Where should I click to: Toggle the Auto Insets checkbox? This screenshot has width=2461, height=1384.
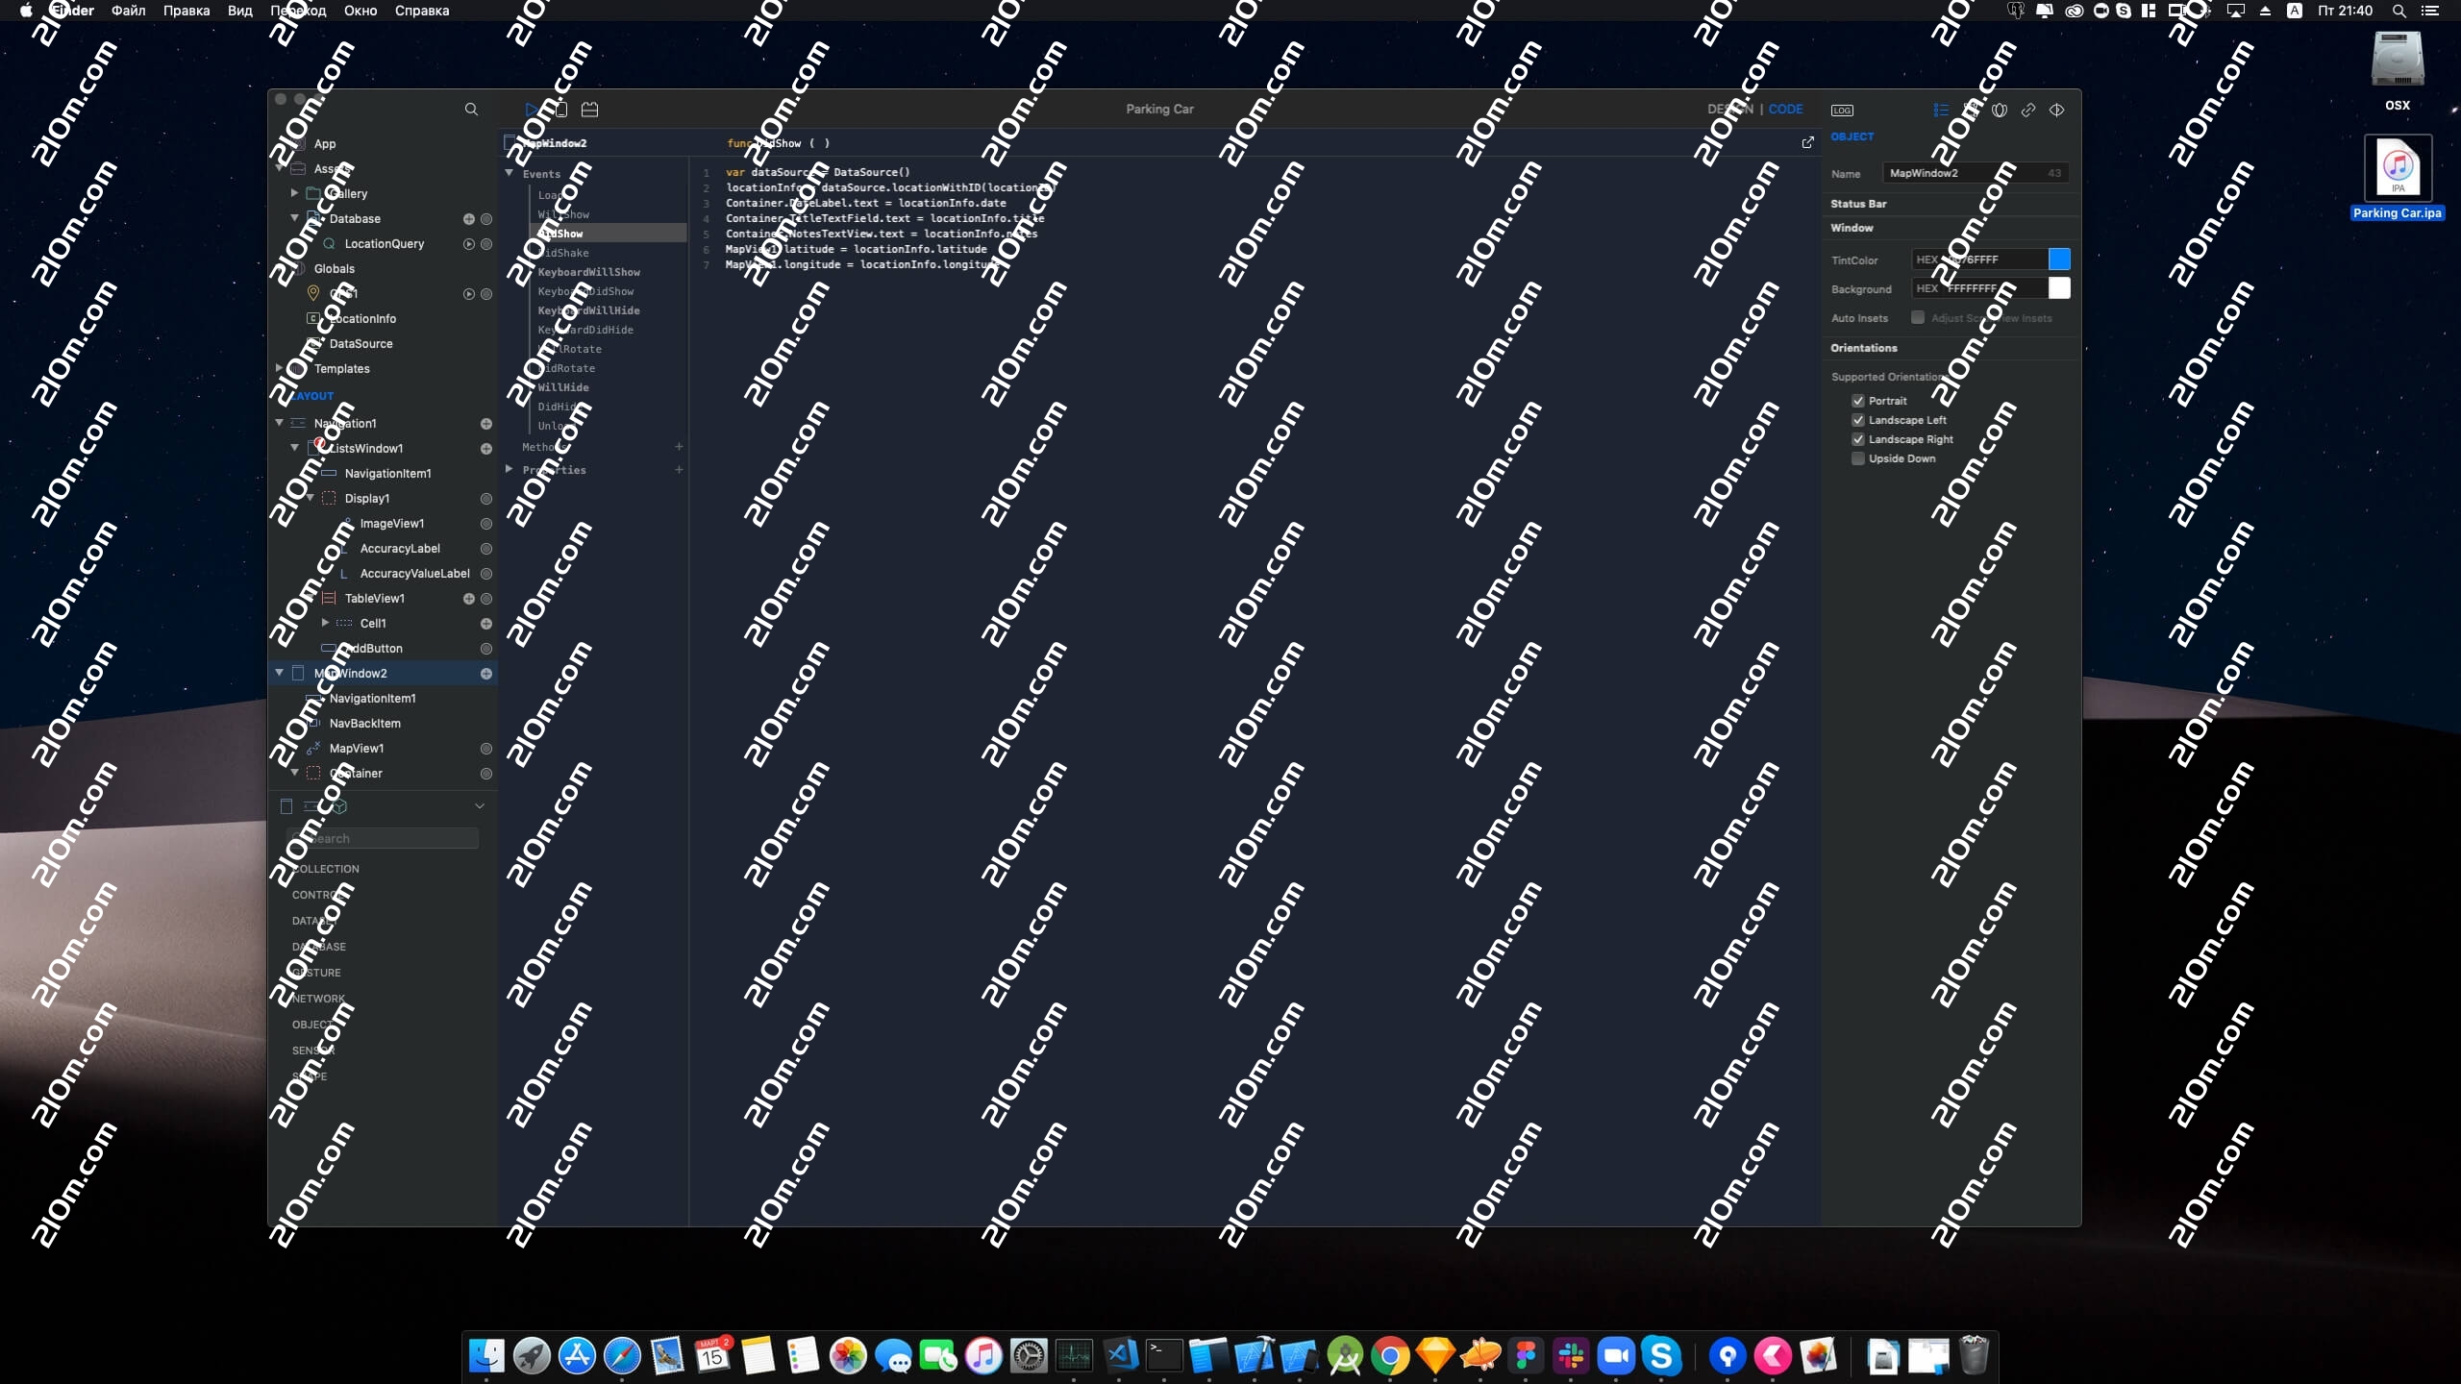(1918, 318)
